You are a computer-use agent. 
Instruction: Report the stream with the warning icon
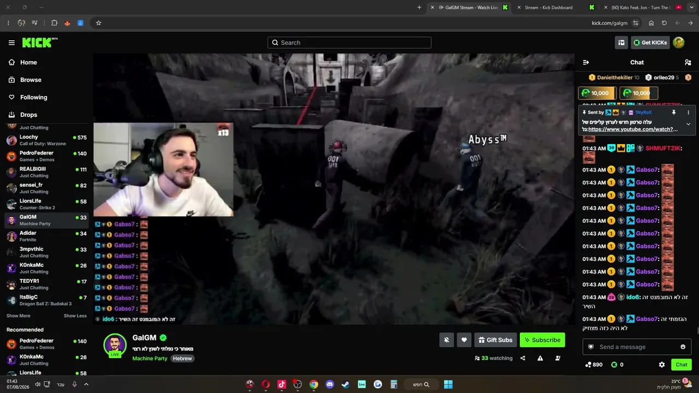tap(540, 358)
